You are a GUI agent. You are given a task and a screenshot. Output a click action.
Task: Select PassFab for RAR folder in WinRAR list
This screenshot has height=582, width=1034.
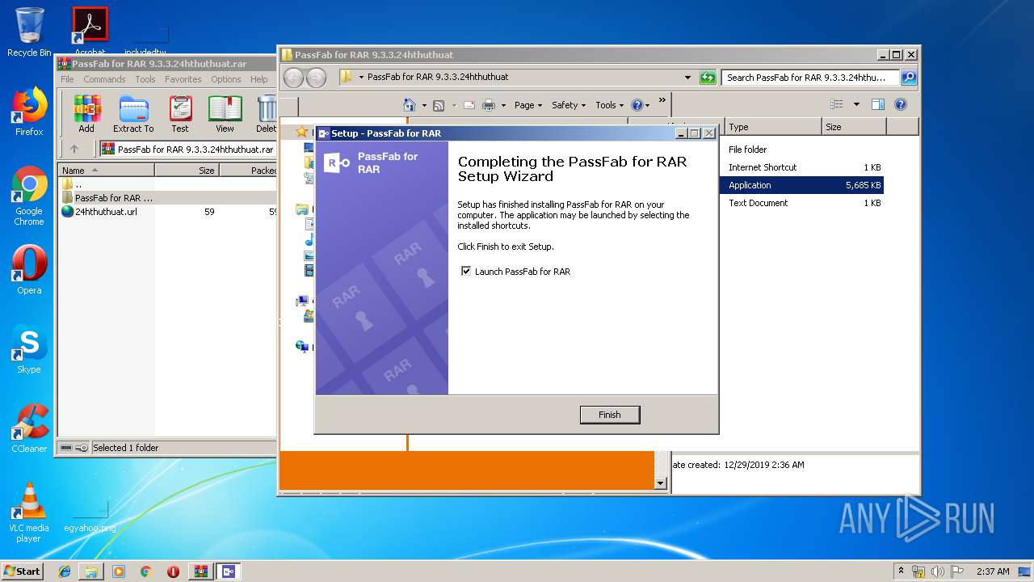(167, 198)
